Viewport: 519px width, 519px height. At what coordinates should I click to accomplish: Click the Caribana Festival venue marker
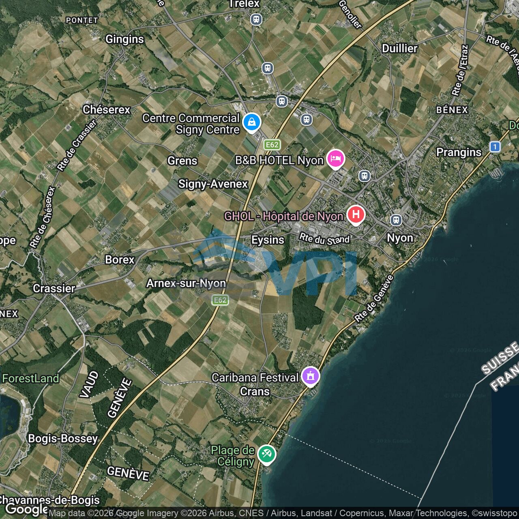311,377
